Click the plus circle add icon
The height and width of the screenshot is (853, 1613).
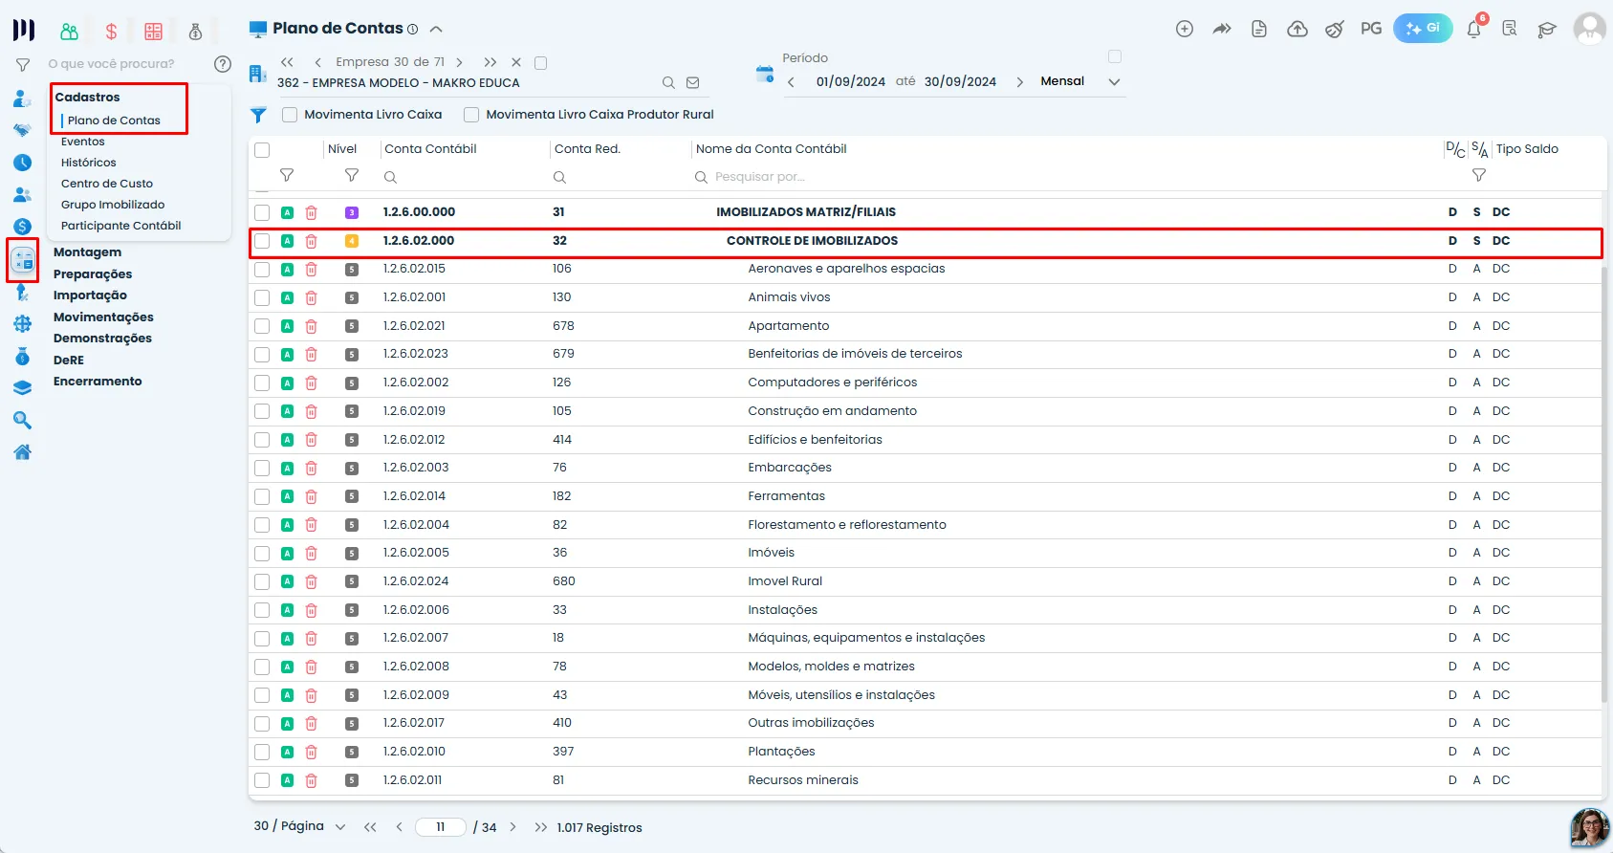coord(1185,29)
